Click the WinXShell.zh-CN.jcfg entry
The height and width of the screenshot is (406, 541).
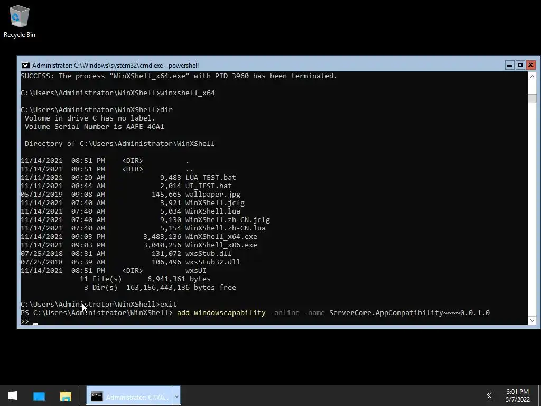click(x=227, y=219)
